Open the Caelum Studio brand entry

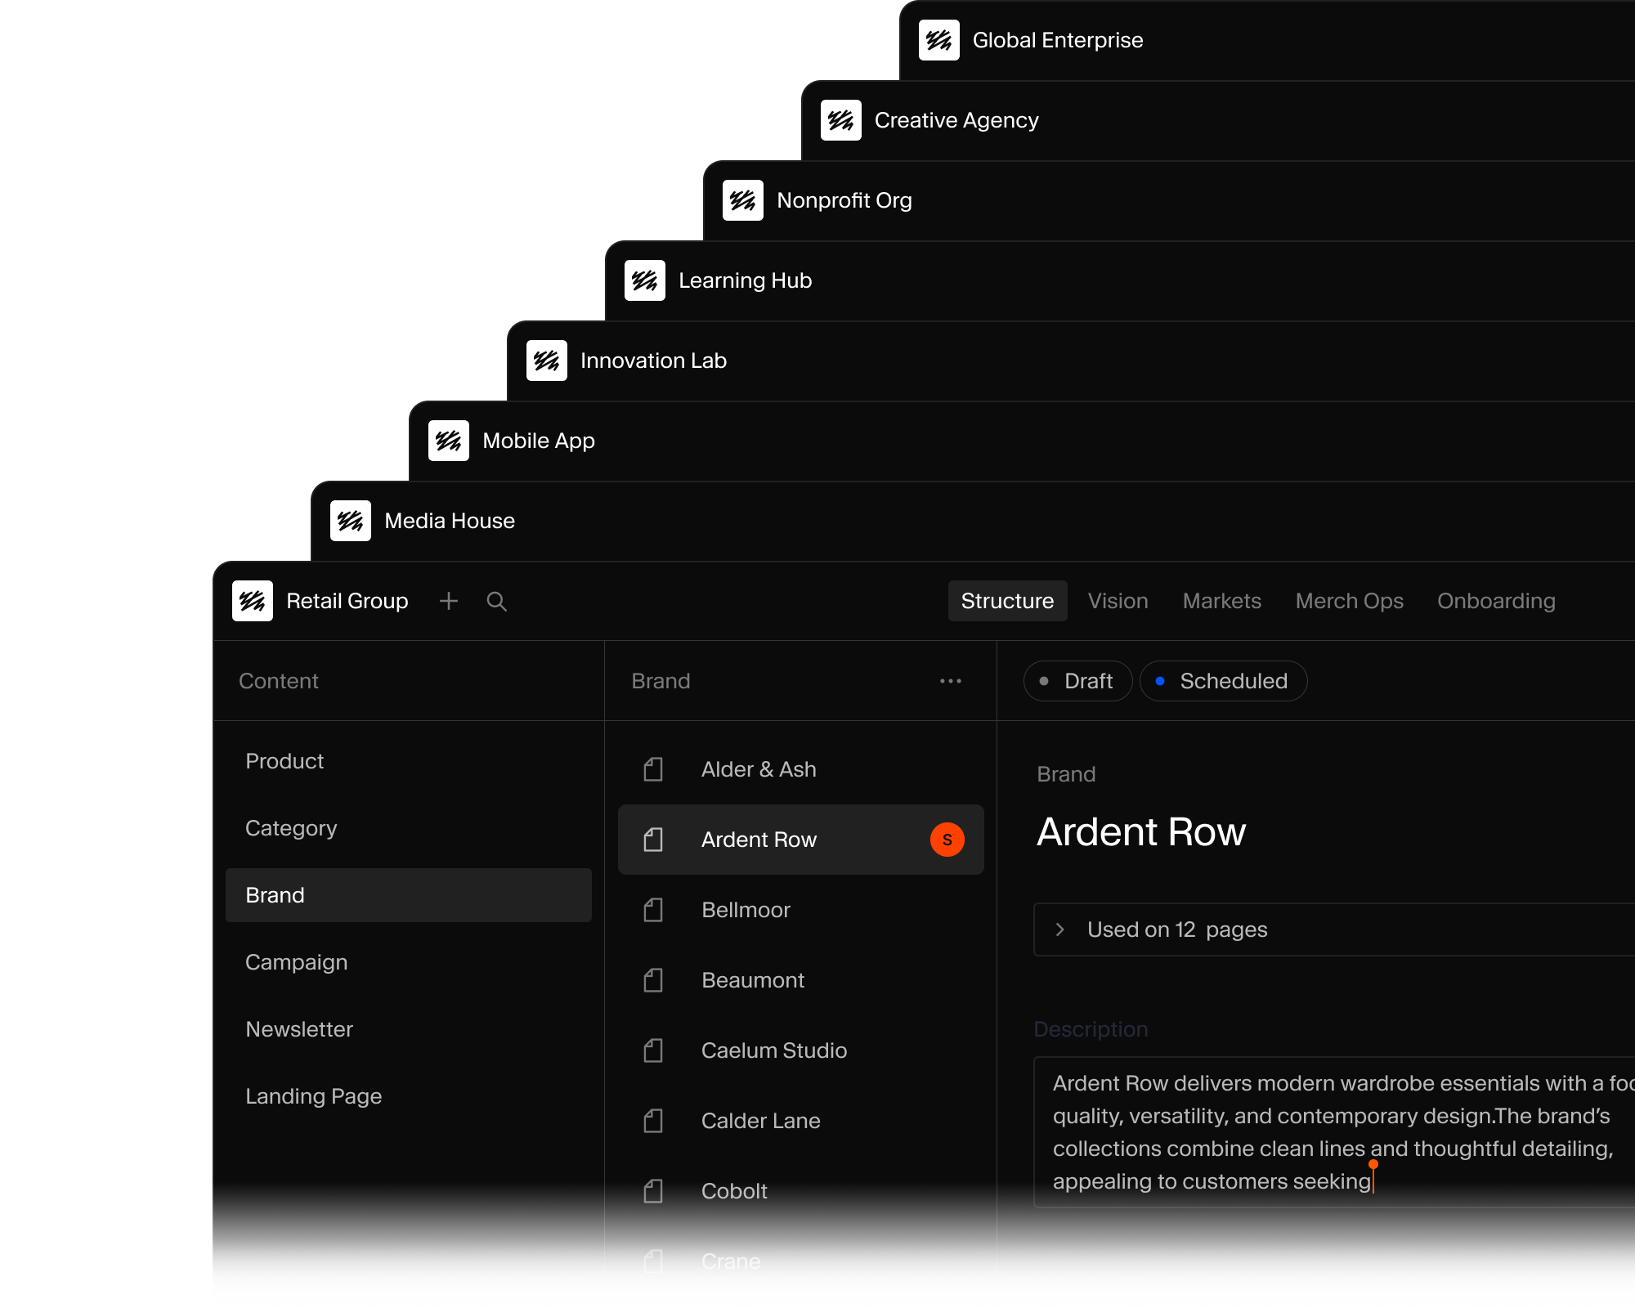tap(773, 1050)
